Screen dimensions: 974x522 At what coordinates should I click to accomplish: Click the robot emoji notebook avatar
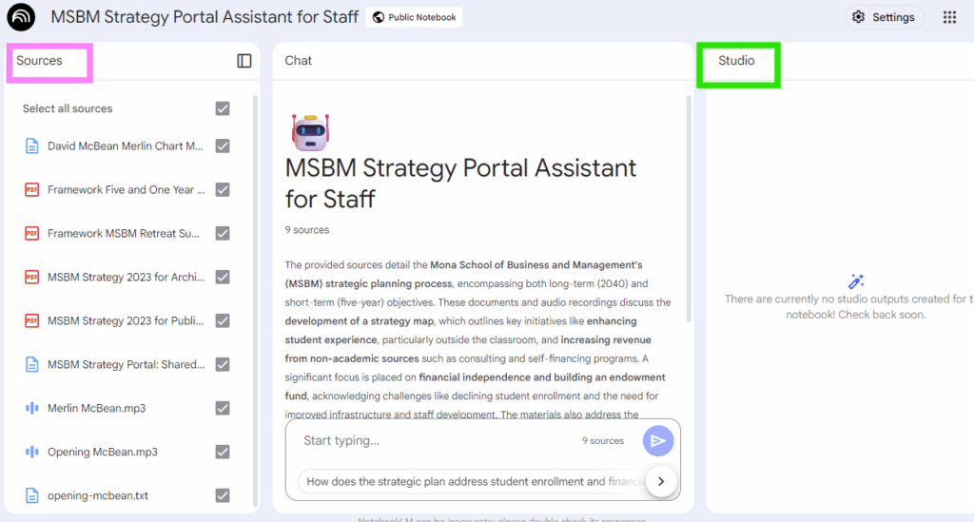(x=310, y=131)
